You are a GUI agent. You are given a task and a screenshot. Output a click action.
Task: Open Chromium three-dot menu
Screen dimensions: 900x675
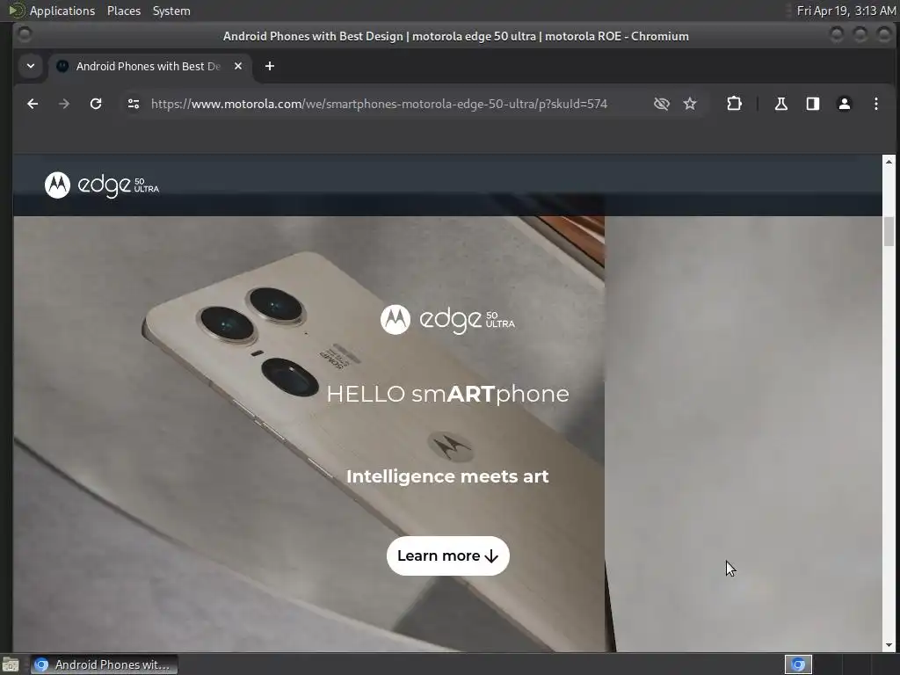pos(876,104)
